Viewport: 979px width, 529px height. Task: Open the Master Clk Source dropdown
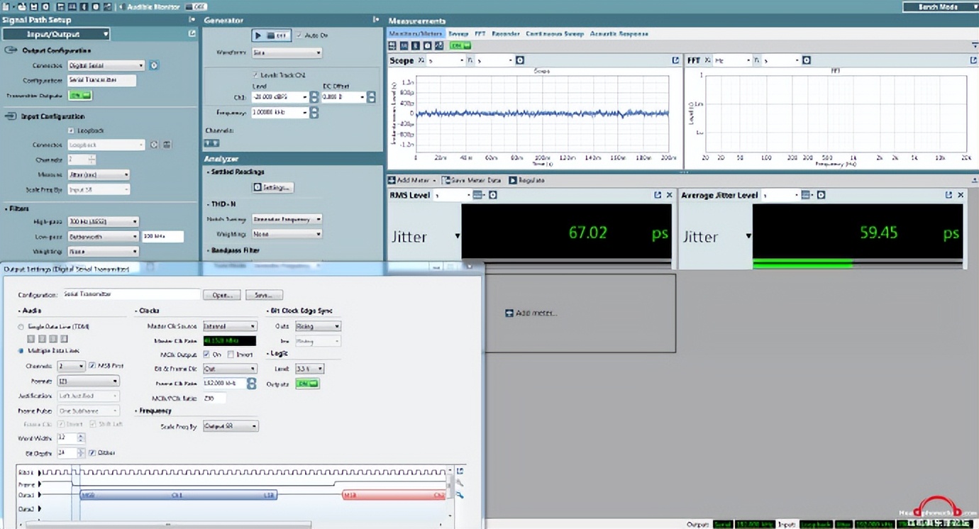(x=230, y=326)
